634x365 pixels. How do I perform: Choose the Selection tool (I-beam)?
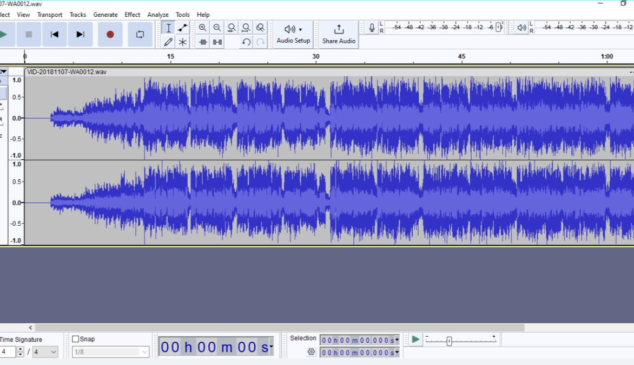(x=169, y=28)
